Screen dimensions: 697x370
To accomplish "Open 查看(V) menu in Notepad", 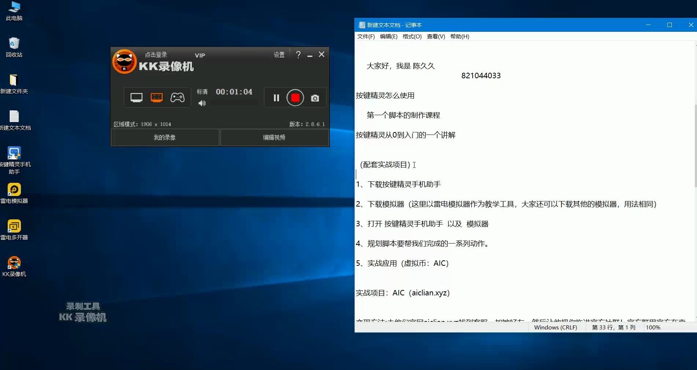I will tap(436, 37).
